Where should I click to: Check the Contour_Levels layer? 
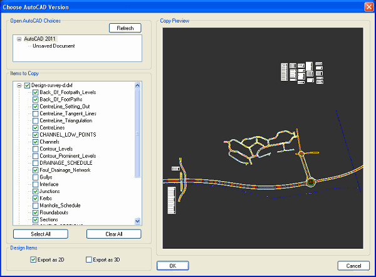coord(36,149)
